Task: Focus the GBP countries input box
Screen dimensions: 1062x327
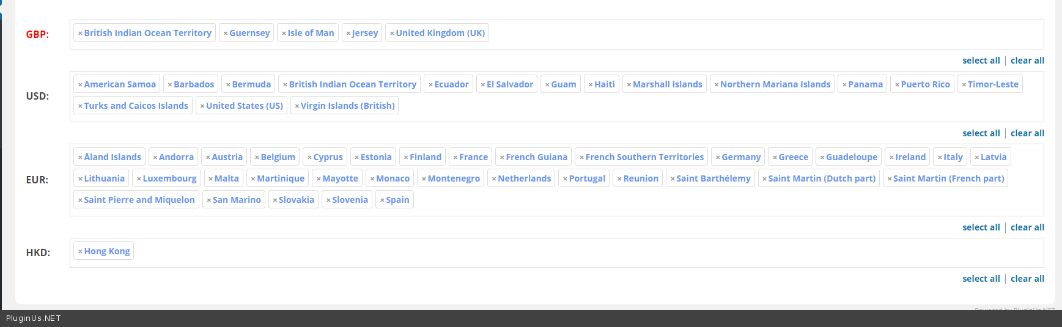Action: (734, 34)
